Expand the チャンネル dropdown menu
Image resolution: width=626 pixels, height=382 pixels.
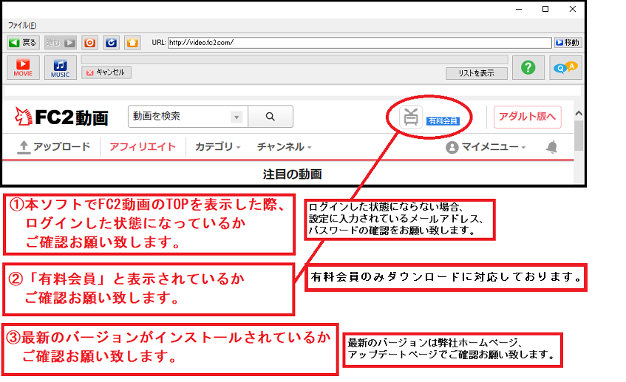[285, 147]
